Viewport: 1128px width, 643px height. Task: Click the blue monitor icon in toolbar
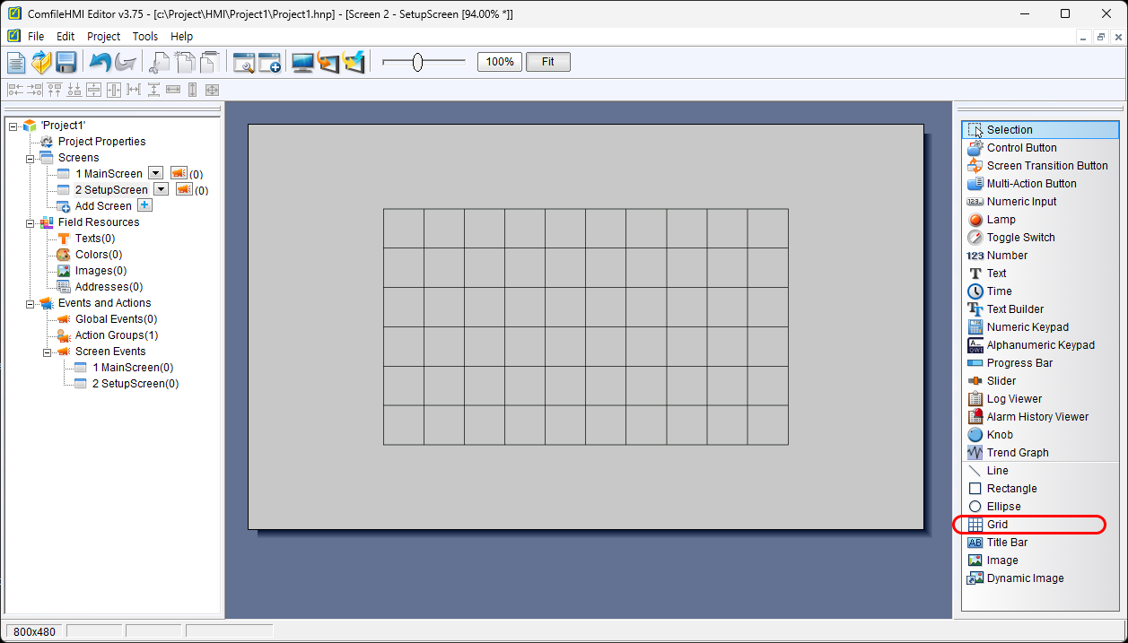(x=302, y=62)
